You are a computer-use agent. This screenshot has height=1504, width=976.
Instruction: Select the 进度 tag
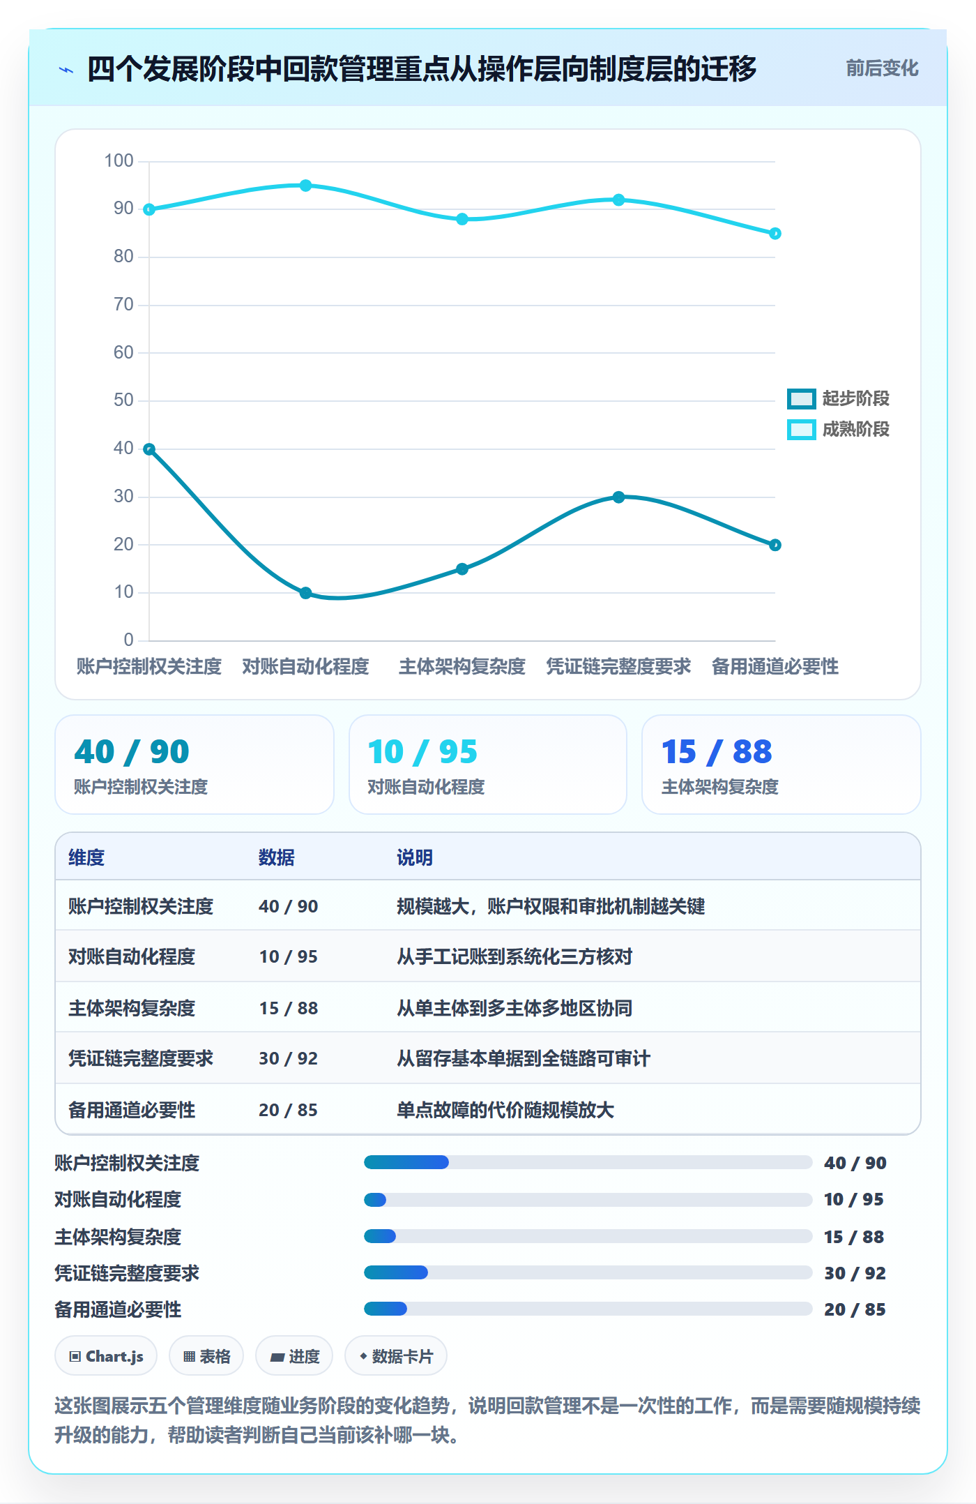pos(294,1356)
